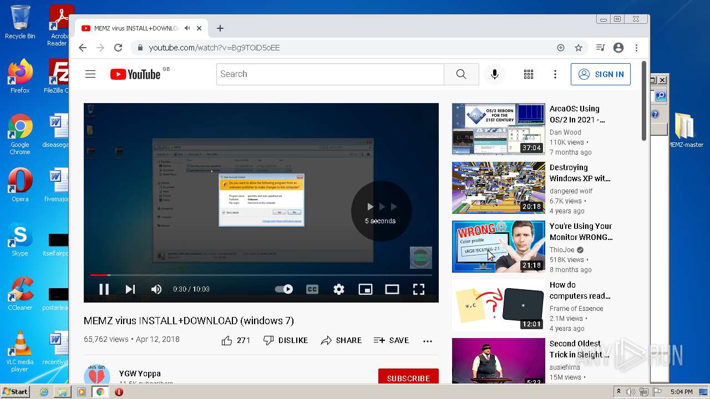Image resolution: width=710 pixels, height=399 pixels.
Task: Like the video with thumbs up
Action: [x=236, y=340]
